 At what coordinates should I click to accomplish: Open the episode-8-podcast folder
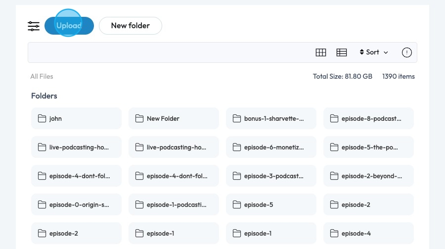(368, 119)
